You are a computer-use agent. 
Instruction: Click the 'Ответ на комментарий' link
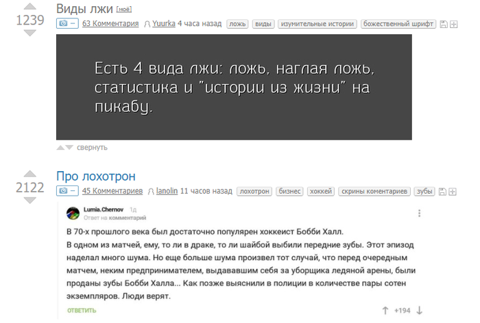click(115, 218)
